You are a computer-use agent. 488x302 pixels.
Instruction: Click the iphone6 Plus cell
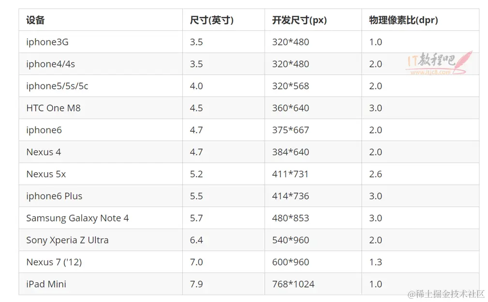pyautogui.click(x=54, y=196)
